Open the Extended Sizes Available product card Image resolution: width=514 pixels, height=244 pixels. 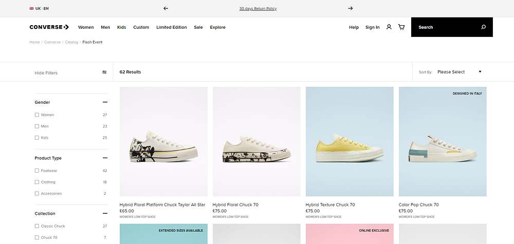(163, 234)
